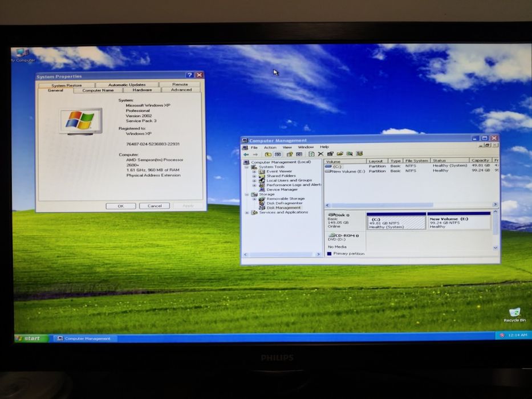Open the View menu
Viewport: 532px width, 399px height.
pos(287,147)
